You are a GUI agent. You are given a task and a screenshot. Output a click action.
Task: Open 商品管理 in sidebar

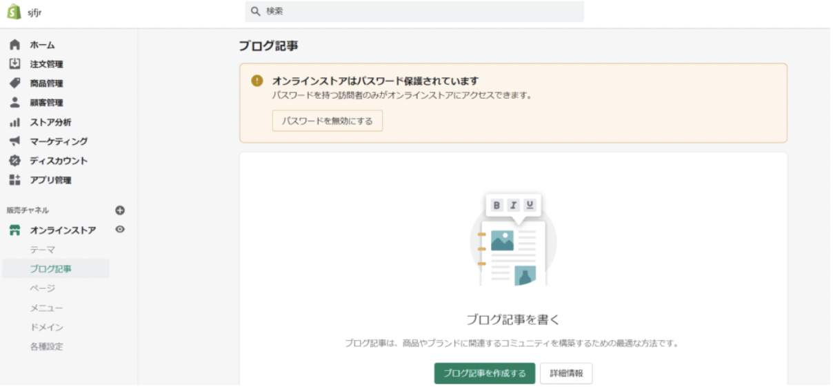pos(46,83)
